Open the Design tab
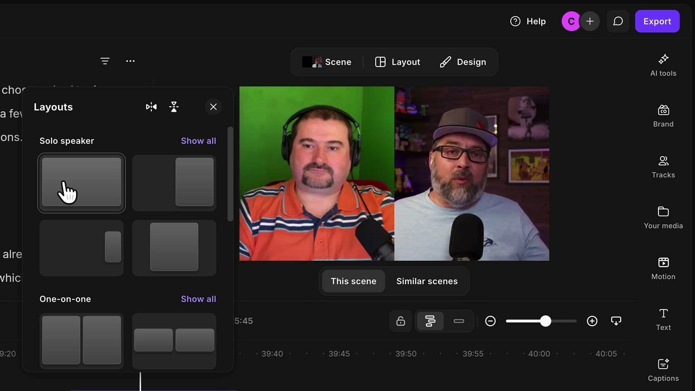The height and width of the screenshot is (391, 695). (463, 62)
